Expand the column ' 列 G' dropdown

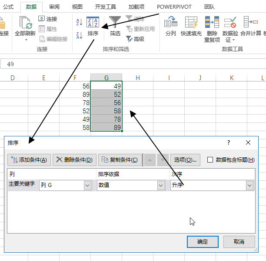87,185
